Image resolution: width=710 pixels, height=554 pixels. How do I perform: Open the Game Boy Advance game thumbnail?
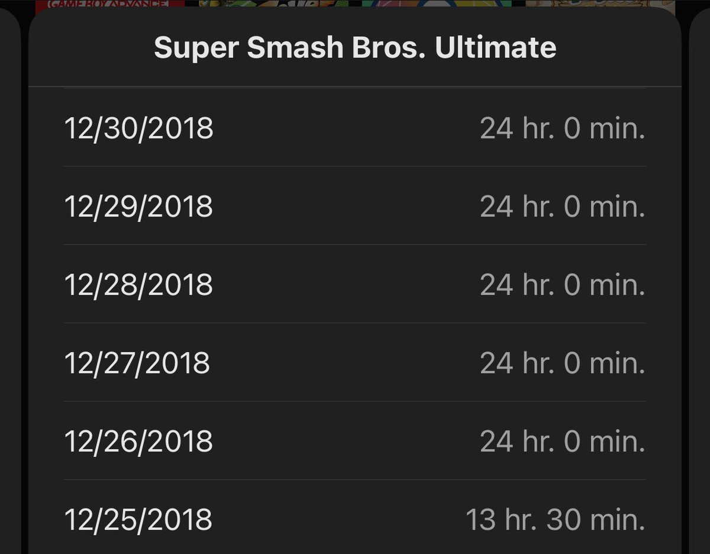click(x=110, y=4)
